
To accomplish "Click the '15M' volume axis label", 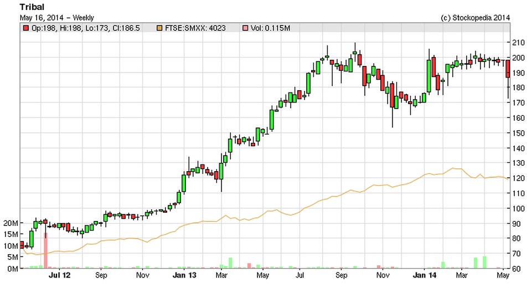I will pos(11,234).
